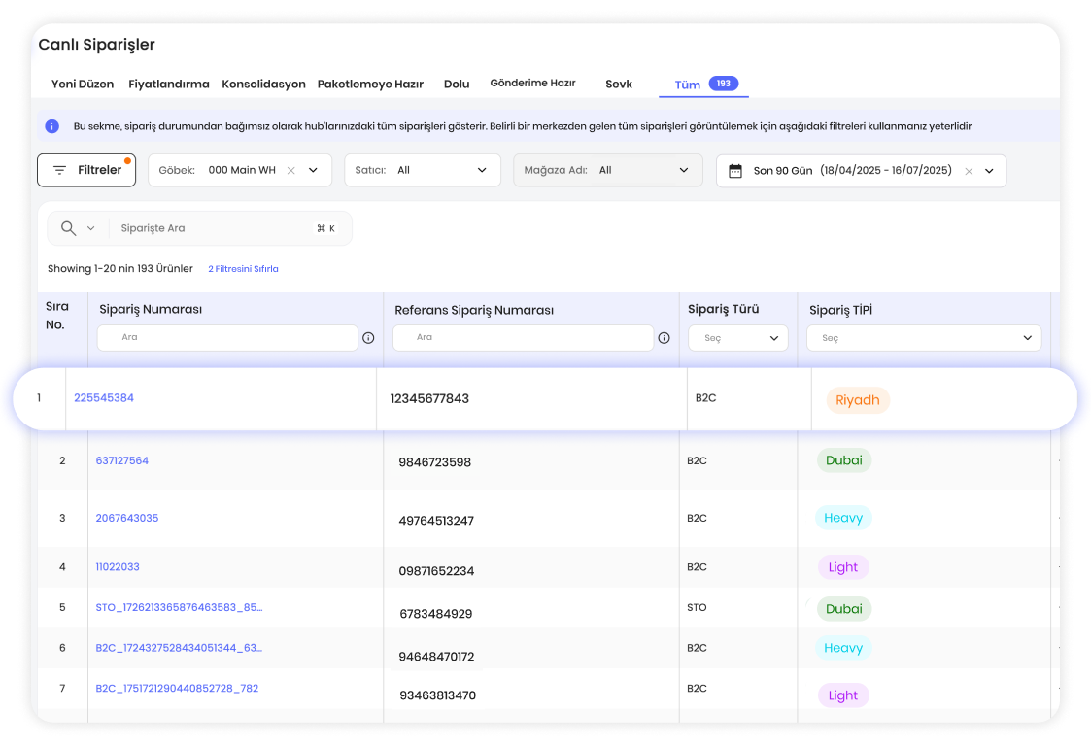Open order number 2067643035
1091x746 pixels.
[126, 518]
